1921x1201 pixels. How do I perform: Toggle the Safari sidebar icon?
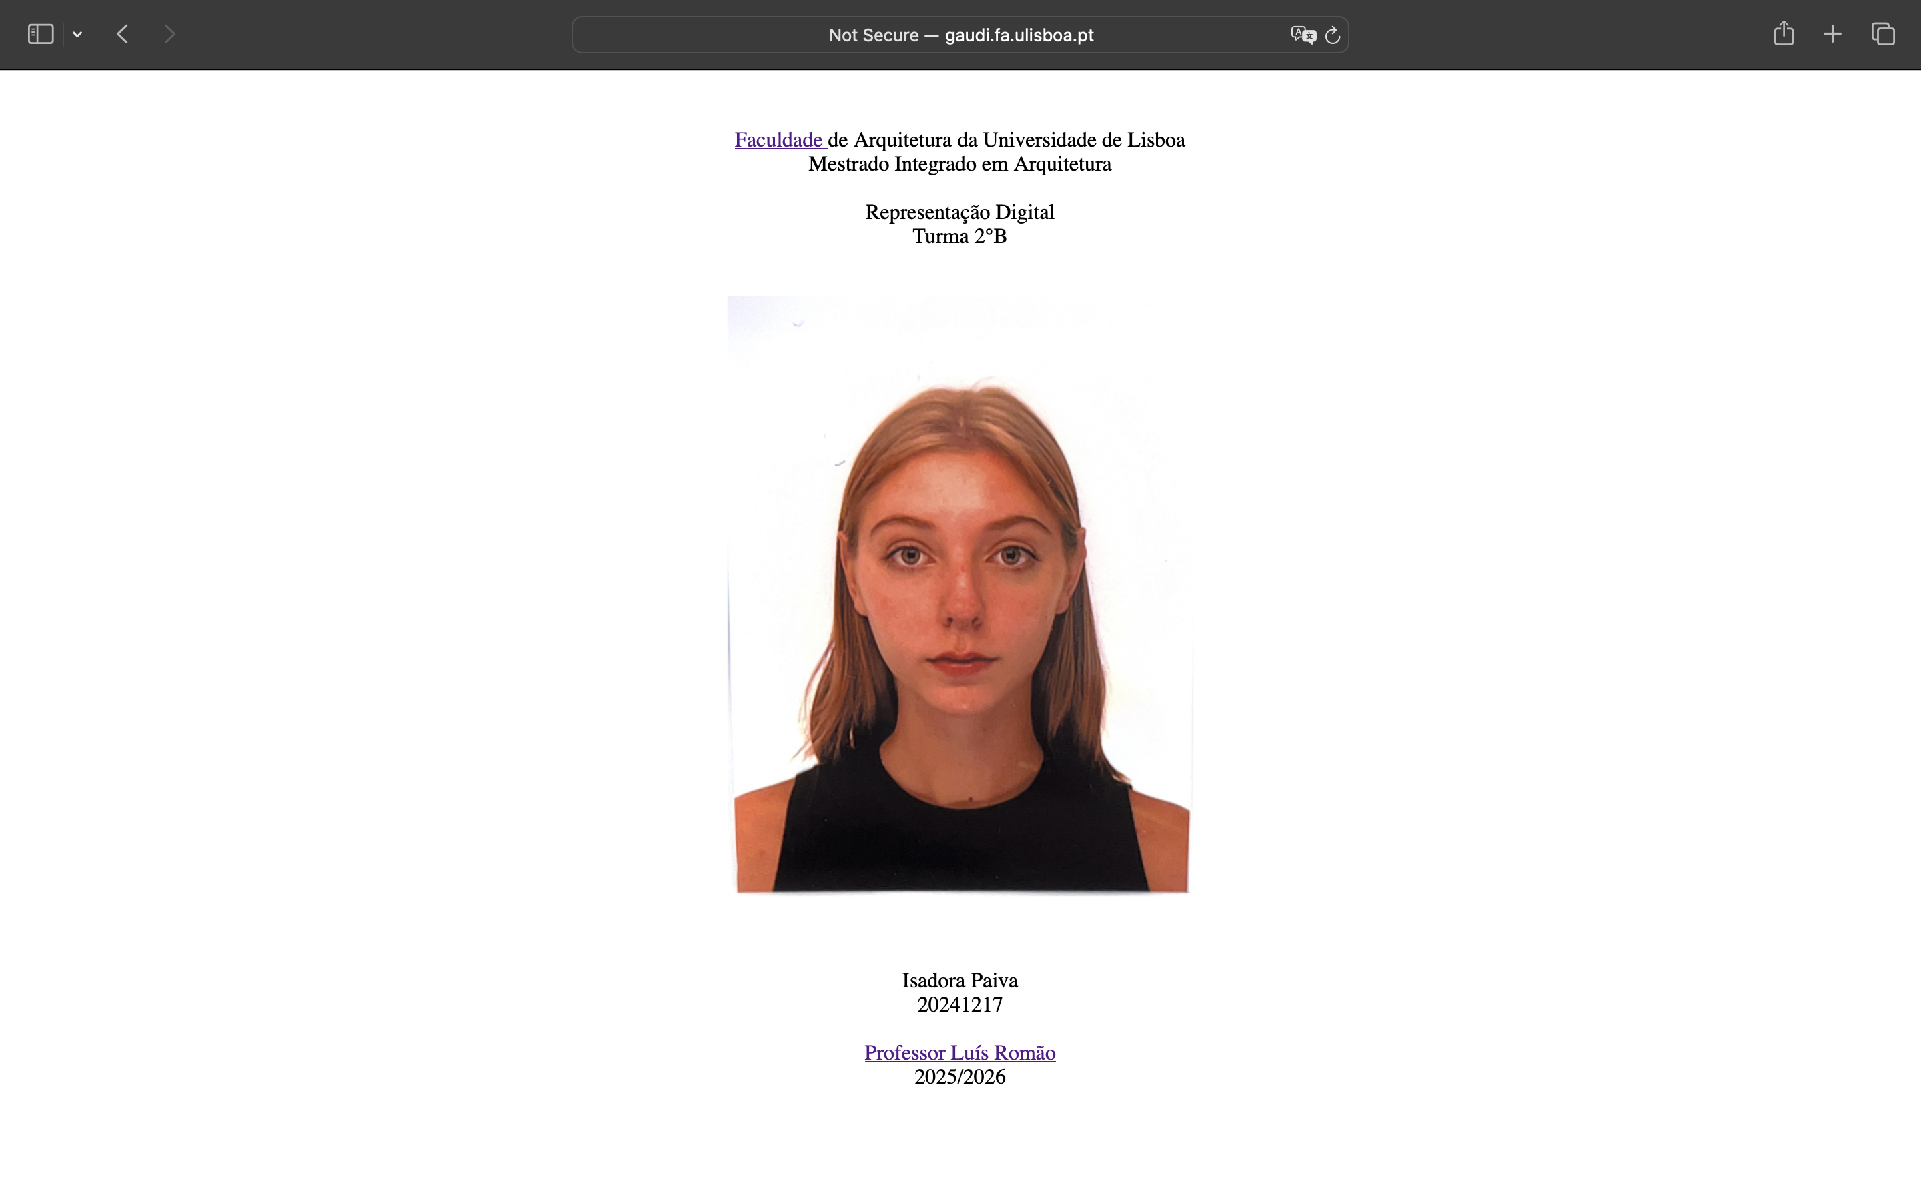point(41,34)
